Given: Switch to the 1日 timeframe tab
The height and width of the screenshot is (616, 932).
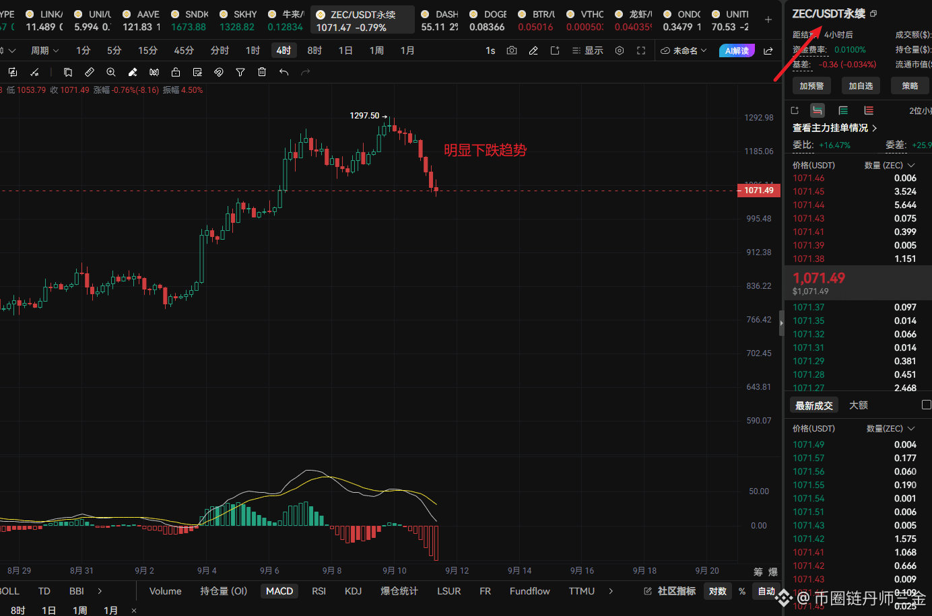Looking at the screenshot, I should tap(345, 50).
